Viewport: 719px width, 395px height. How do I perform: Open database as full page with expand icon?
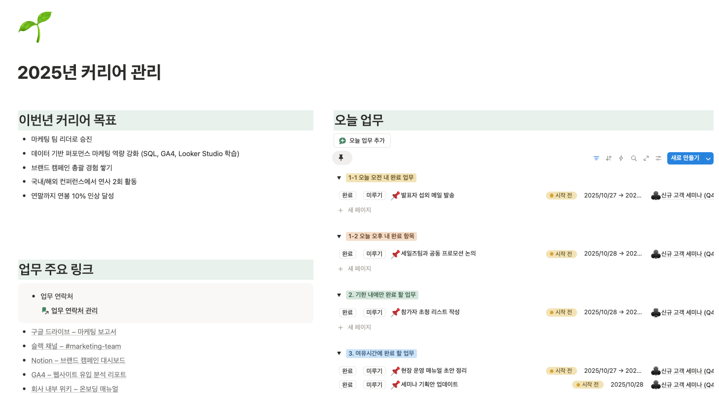(646, 158)
